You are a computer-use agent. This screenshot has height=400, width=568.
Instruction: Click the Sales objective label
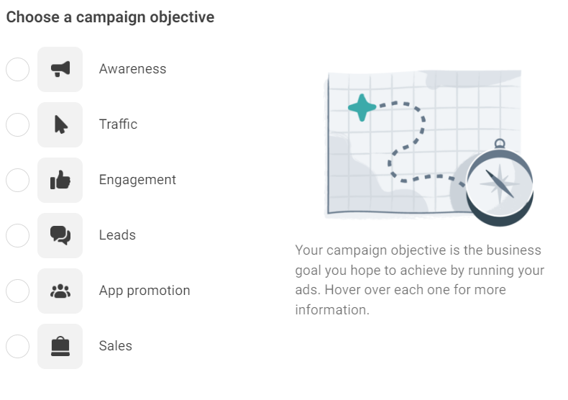coord(116,346)
